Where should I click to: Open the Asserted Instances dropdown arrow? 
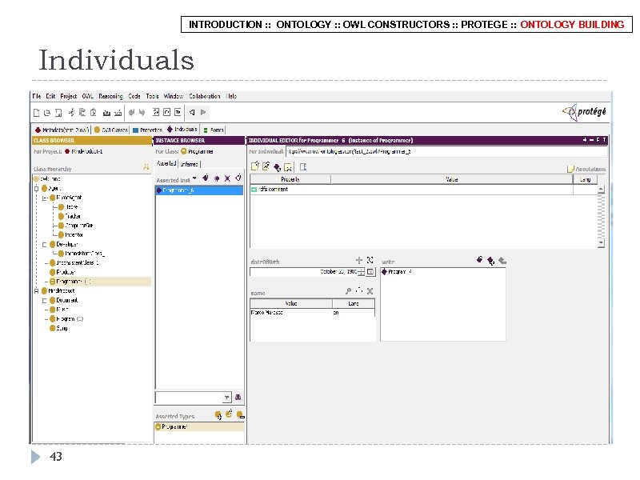(194, 178)
